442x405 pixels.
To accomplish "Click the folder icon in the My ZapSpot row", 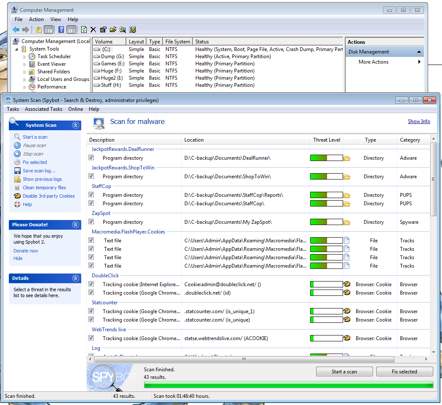I will pyautogui.click(x=347, y=223).
